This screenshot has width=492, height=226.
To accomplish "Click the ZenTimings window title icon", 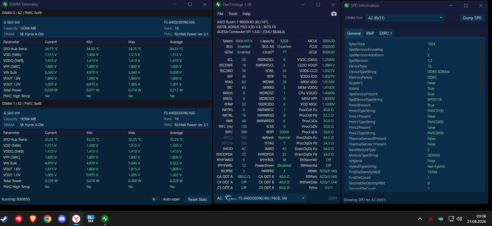I will point(219,4).
